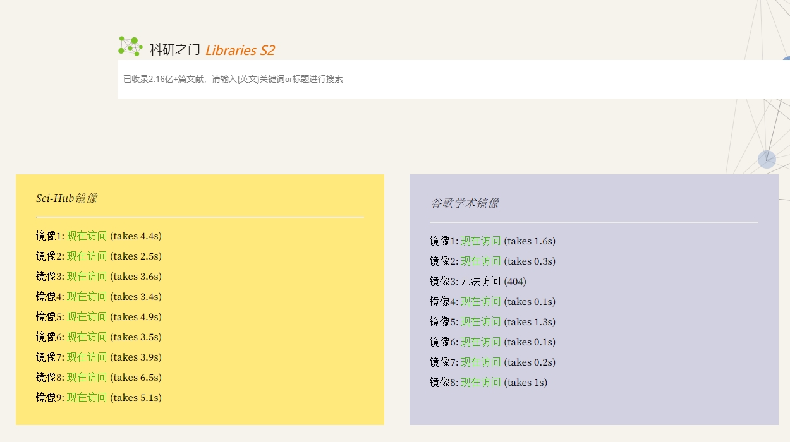This screenshot has height=442, width=790.
Task: Open Google Scholar mirror 1 link
Action: click(480, 241)
